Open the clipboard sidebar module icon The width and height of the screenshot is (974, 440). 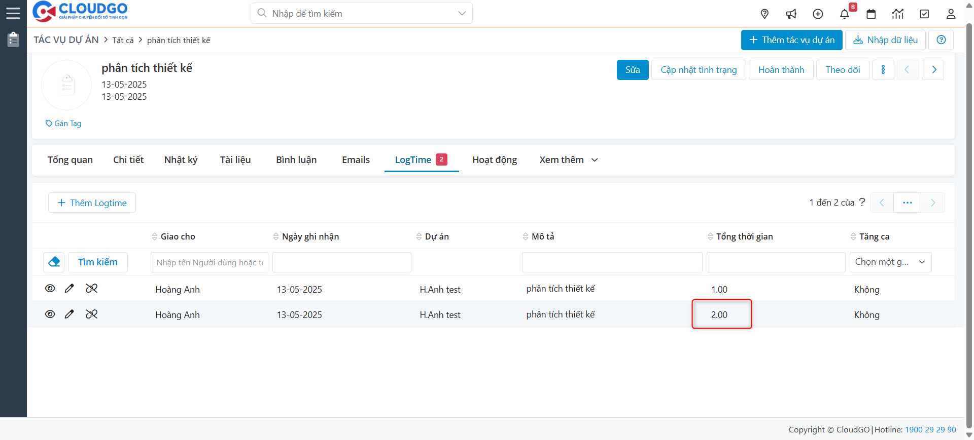coord(13,39)
